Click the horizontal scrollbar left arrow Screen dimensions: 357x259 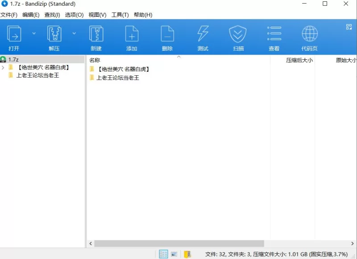click(x=91, y=243)
